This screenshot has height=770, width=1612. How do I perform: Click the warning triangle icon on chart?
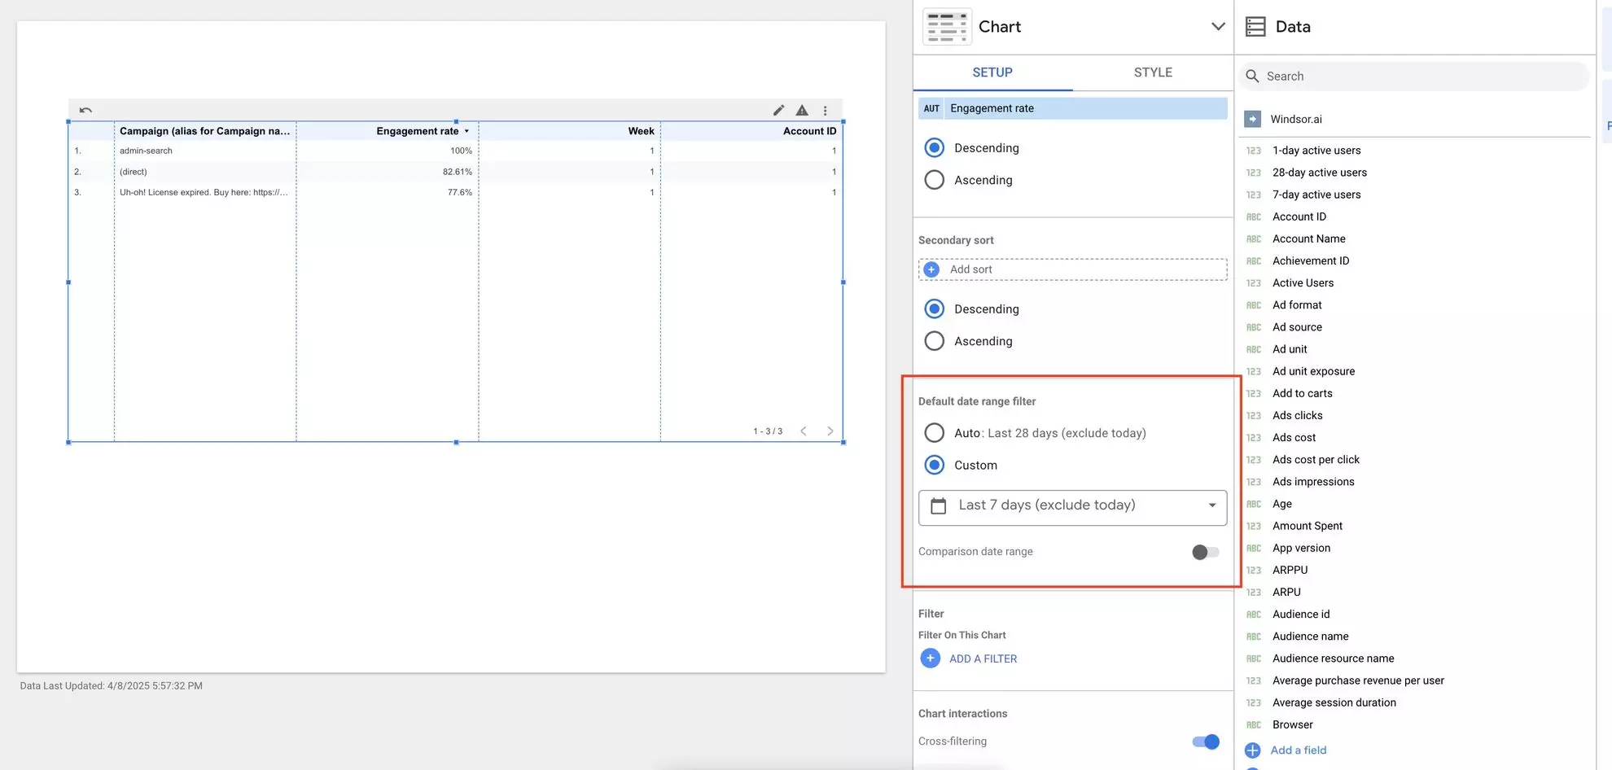tap(802, 110)
